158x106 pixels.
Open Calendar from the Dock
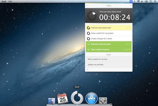[x=62, y=98]
